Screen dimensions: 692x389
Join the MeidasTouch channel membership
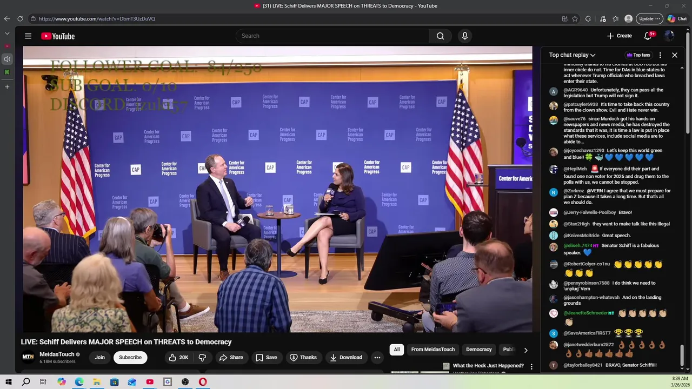coord(100,357)
